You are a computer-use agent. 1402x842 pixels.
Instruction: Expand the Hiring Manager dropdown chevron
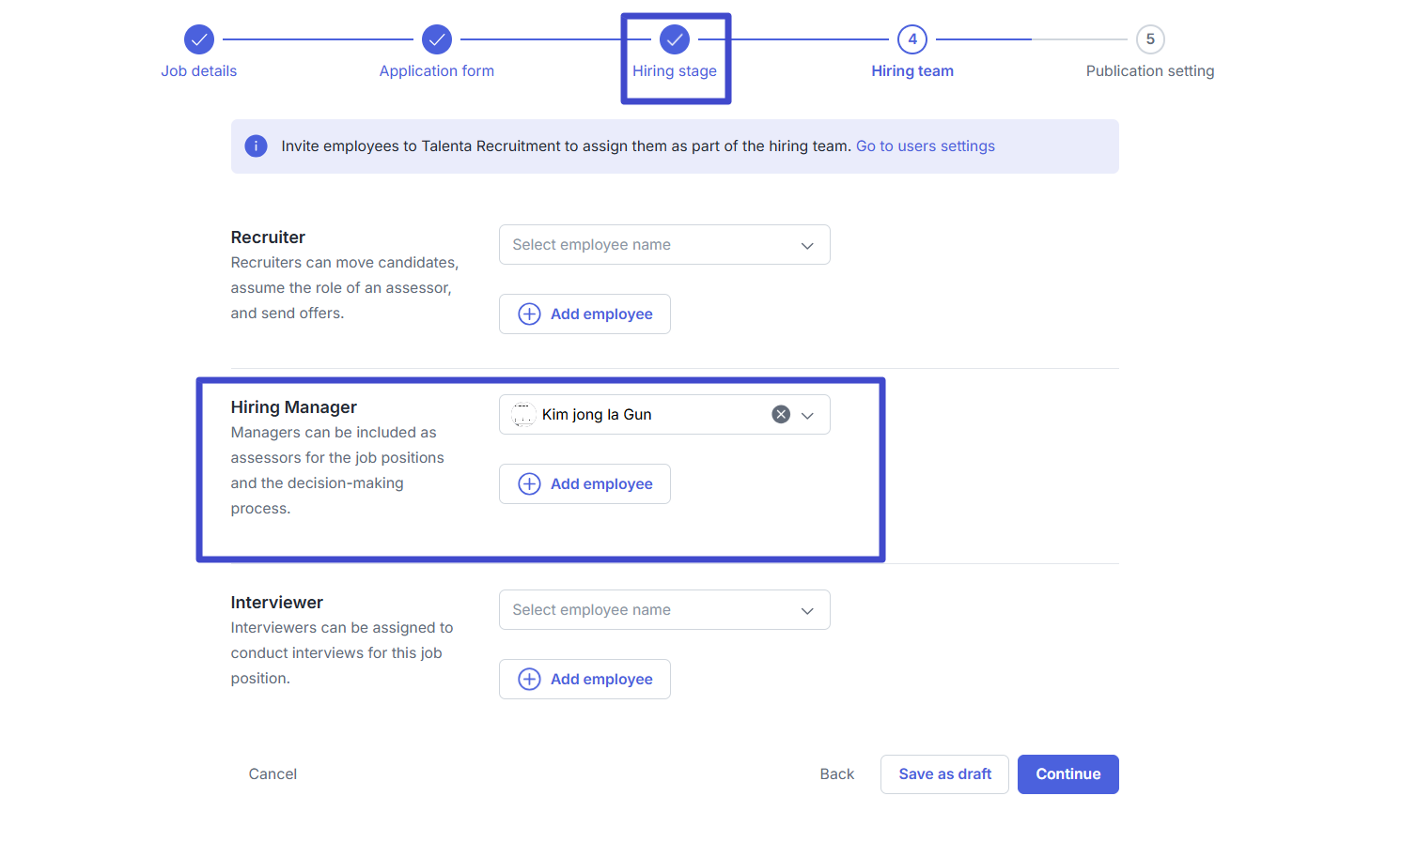tap(807, 415)
